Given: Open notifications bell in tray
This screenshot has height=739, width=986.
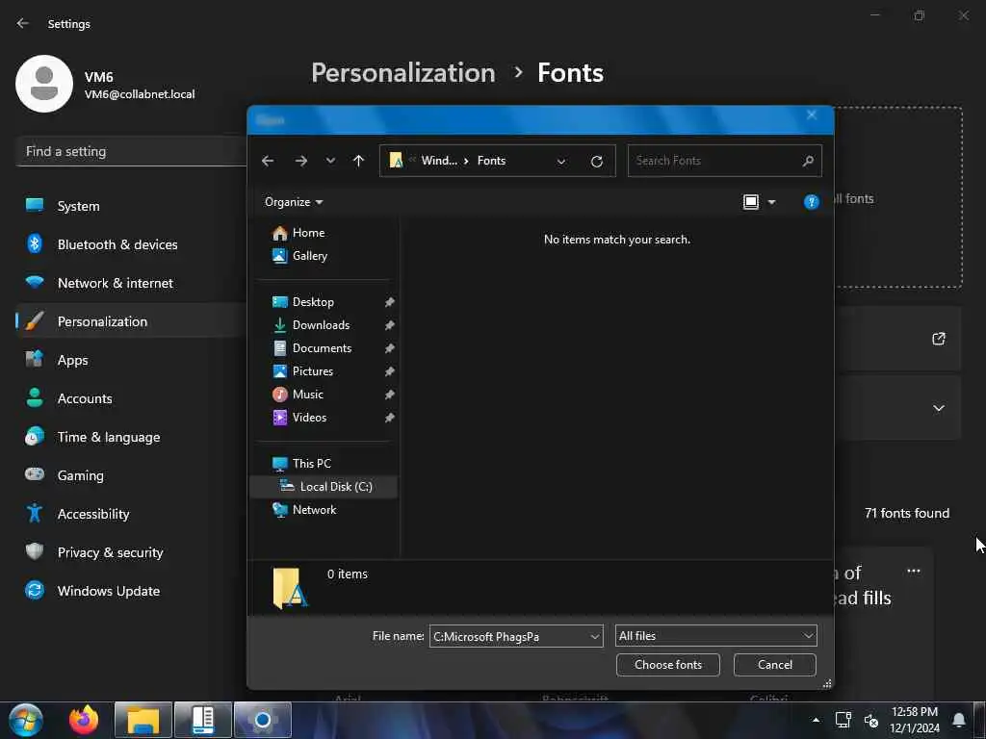Looking at the screenshot, I should (x=958, y=720).
